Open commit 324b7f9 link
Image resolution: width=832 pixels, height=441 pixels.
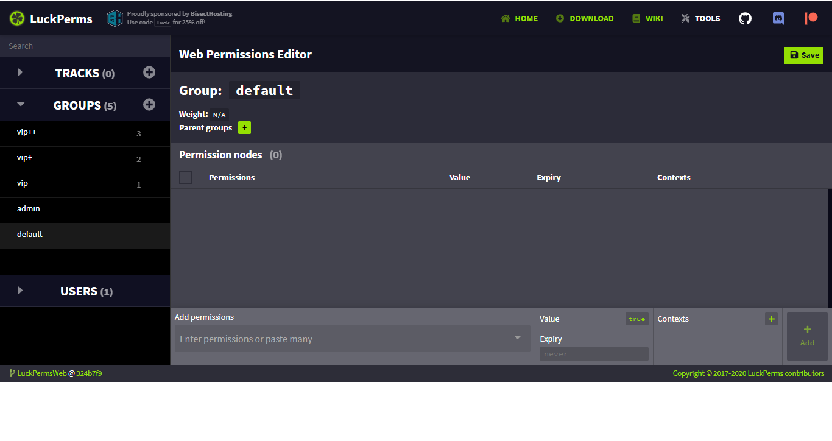pyautogui.click(x=89, y=373)
